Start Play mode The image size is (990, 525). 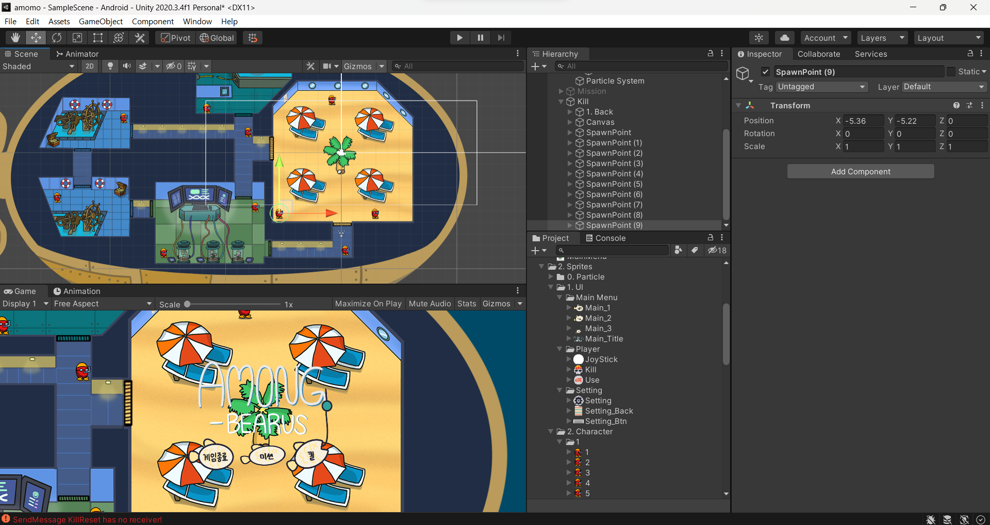[459, 38]
